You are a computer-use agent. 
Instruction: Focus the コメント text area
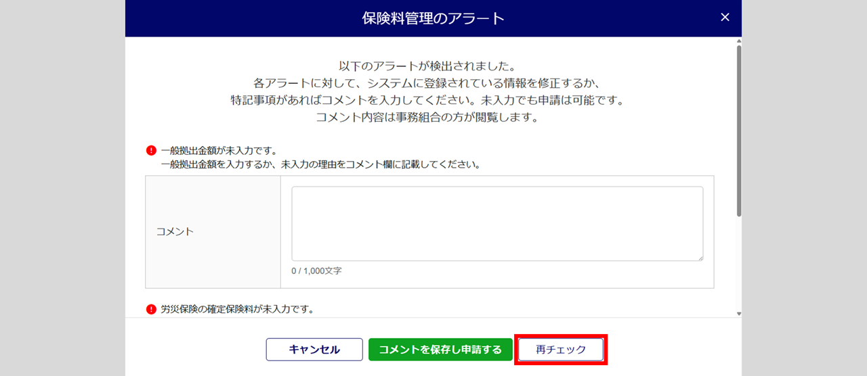coord(497,224)
